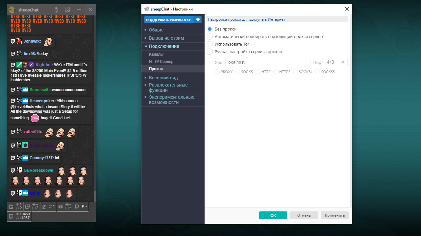Select the 'Без прокси' radio option
Image resolution: width=421 pixels, height=236 pixels.
click(210, 29)
